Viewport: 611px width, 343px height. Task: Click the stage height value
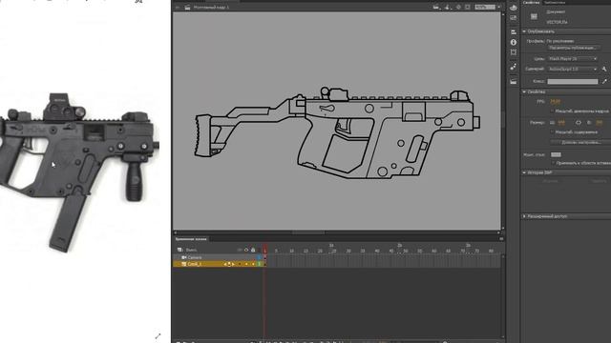(600, 123)
